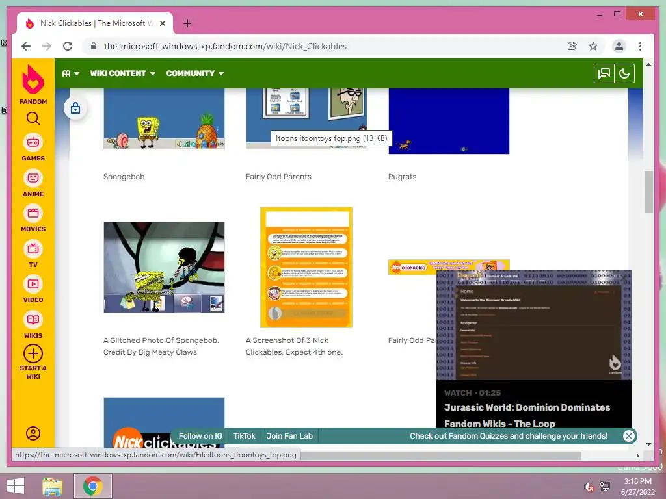
Task: Expand the wiki home dropdown in header
Action: click(x=70, y=73)
